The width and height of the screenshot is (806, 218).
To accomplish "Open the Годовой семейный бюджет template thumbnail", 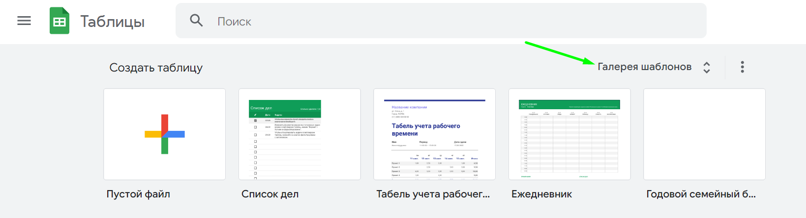I will pyautogui.click(x=704, y=134).
